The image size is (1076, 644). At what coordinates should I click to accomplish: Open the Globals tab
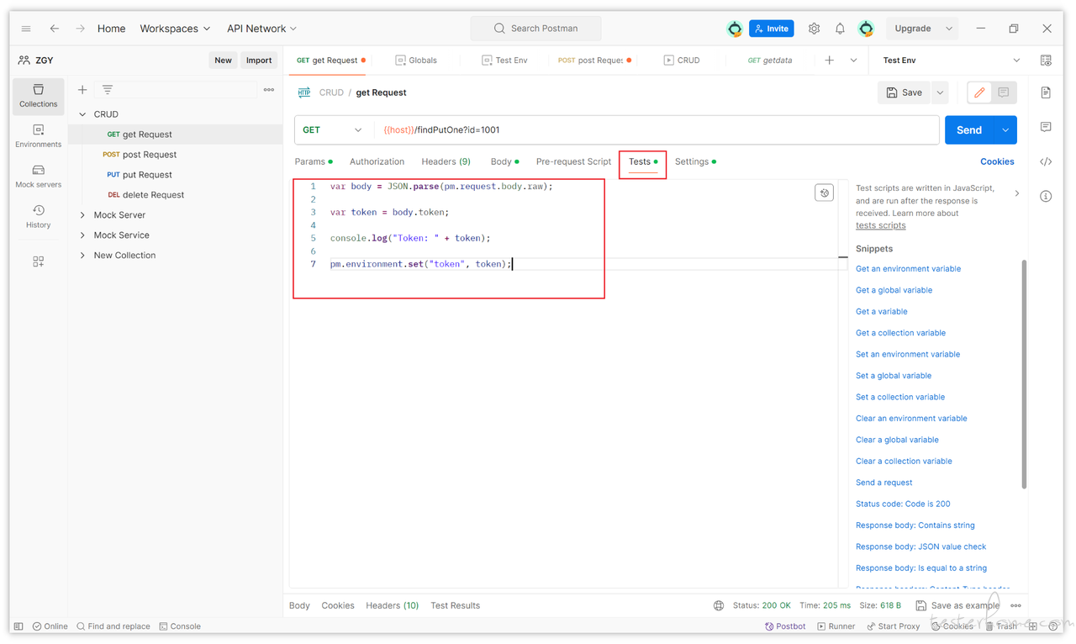416,61
